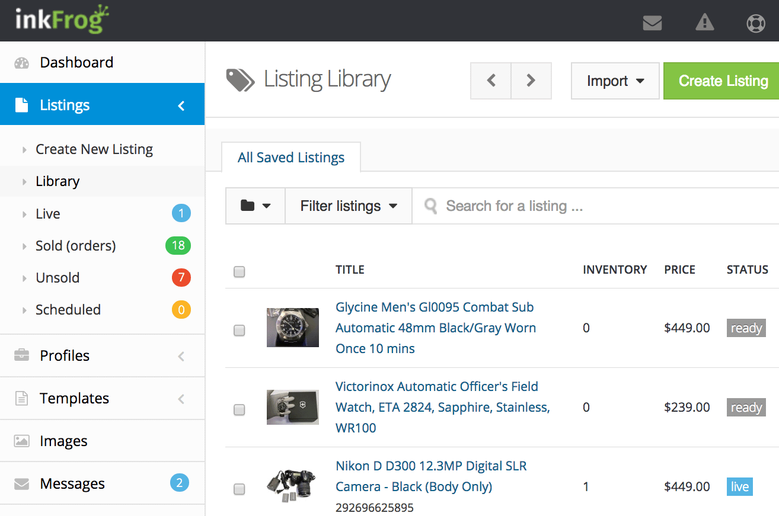Image resolution: width=779 pixels, height=516 pixels.
Task: Click the red Unsold count badge 7
Action: coord(181,277)
